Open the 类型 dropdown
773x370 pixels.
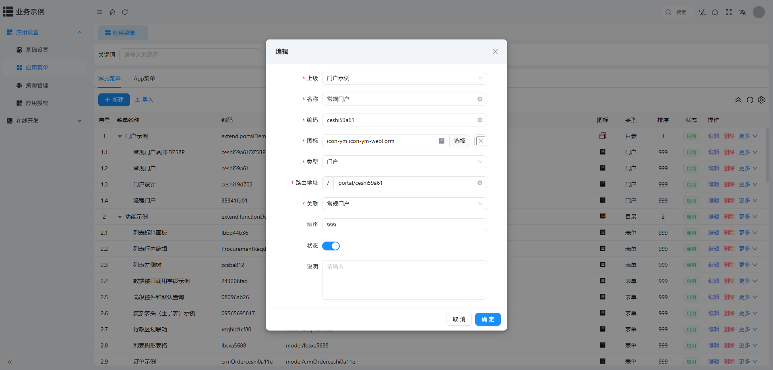(405, 162)
